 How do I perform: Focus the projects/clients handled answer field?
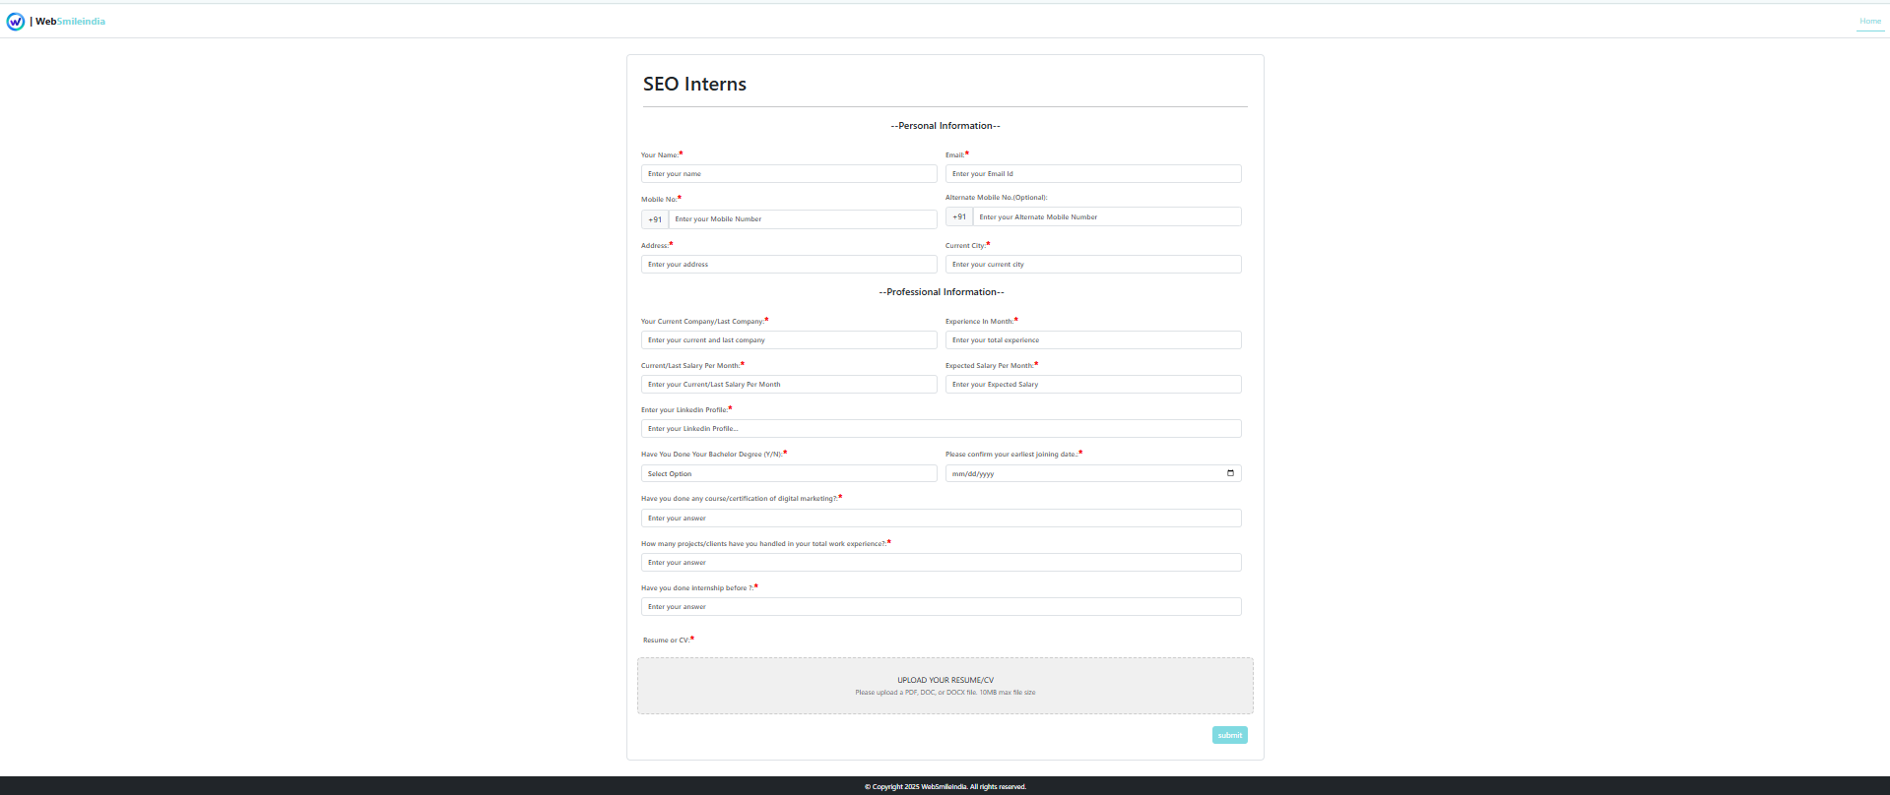pos(941,563)
